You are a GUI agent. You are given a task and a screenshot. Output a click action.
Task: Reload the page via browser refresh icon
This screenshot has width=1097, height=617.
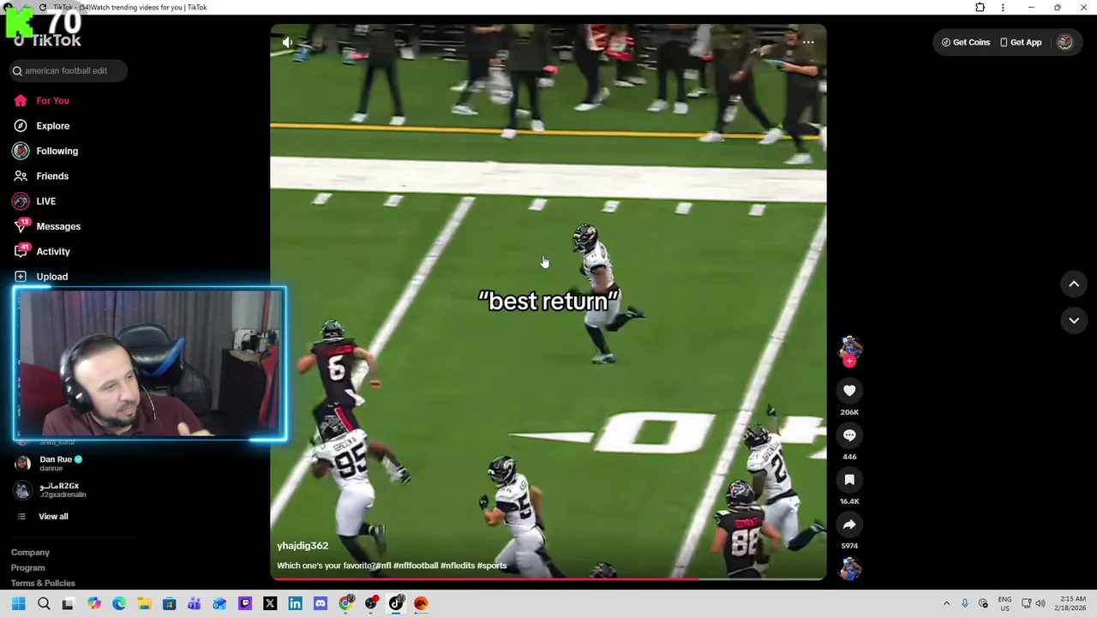[43, 8]
